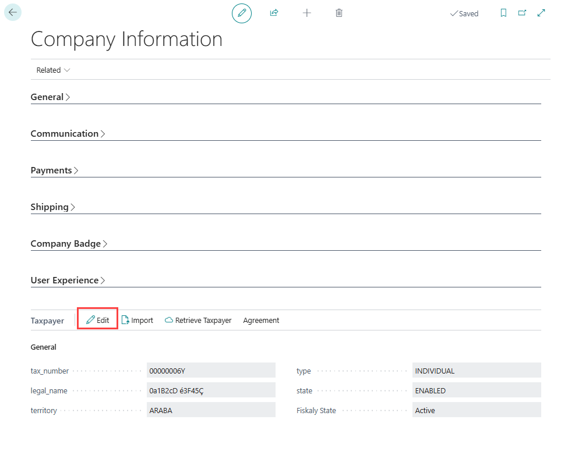Expand the User Experience section
582x455 pixels.
(x=68, y=280)
